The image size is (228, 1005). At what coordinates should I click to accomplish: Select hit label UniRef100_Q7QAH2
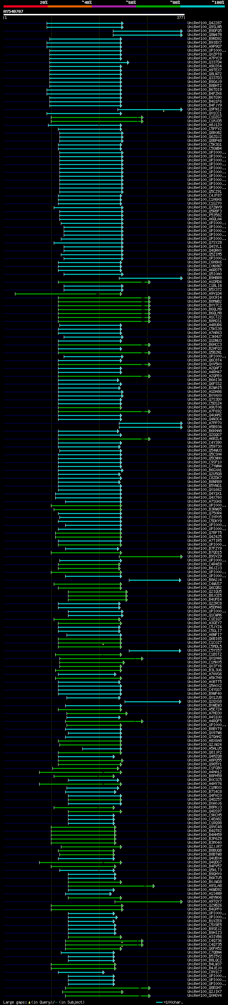pos(204,737)
